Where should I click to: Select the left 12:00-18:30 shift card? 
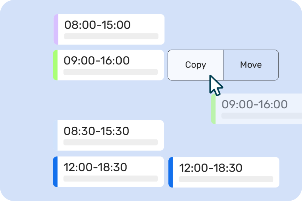pos(109,172)
